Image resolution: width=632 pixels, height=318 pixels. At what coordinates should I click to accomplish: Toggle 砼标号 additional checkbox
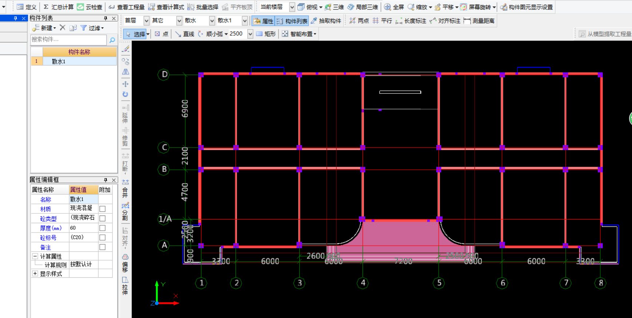pyautogui.click(x=103, y=237)
